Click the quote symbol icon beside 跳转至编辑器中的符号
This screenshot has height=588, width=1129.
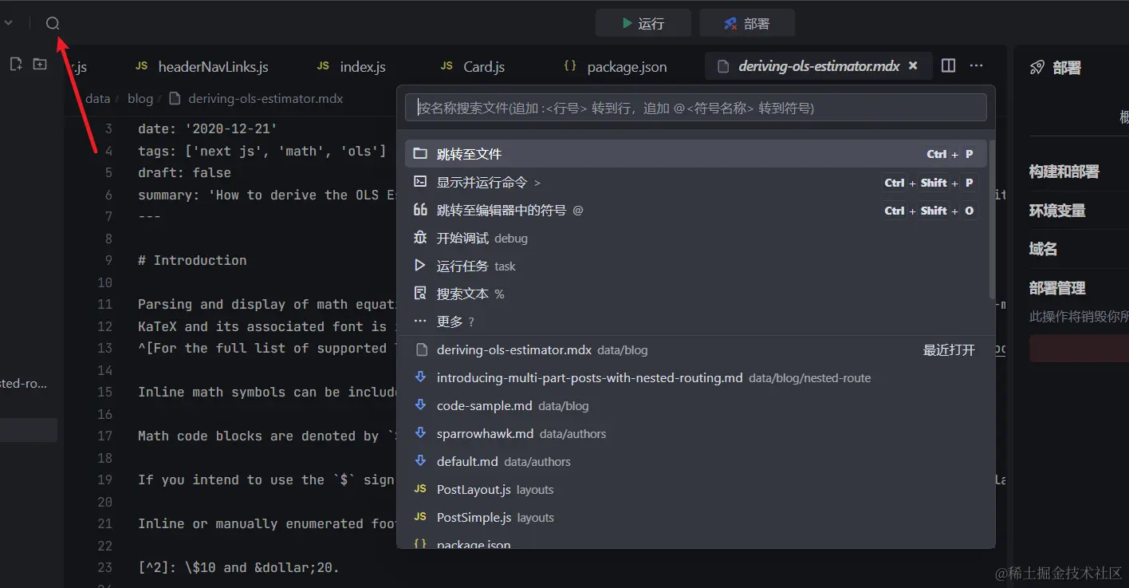pyautogui.click(x=420, y=210)
